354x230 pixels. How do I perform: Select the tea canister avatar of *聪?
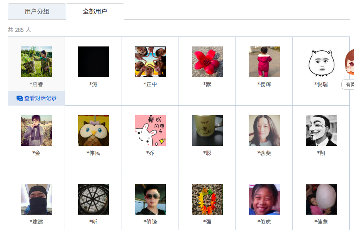coord(207,131)
